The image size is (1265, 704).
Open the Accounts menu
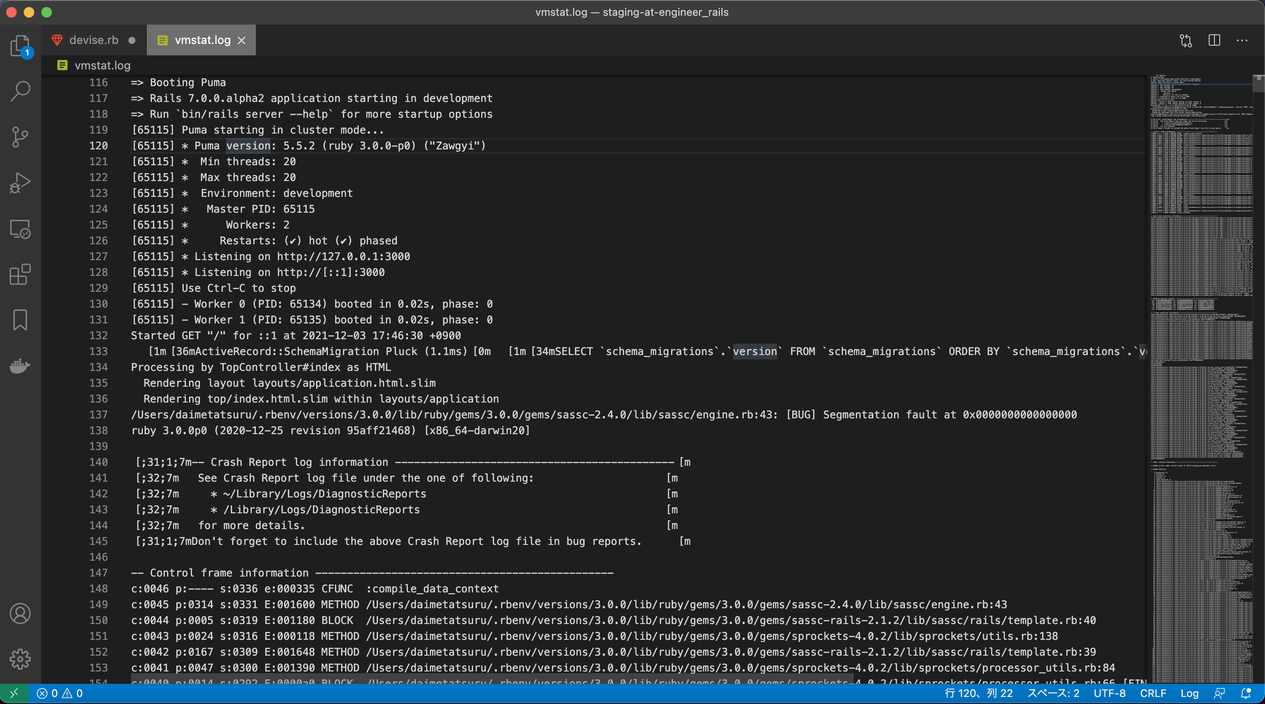(x=20, y=613)
